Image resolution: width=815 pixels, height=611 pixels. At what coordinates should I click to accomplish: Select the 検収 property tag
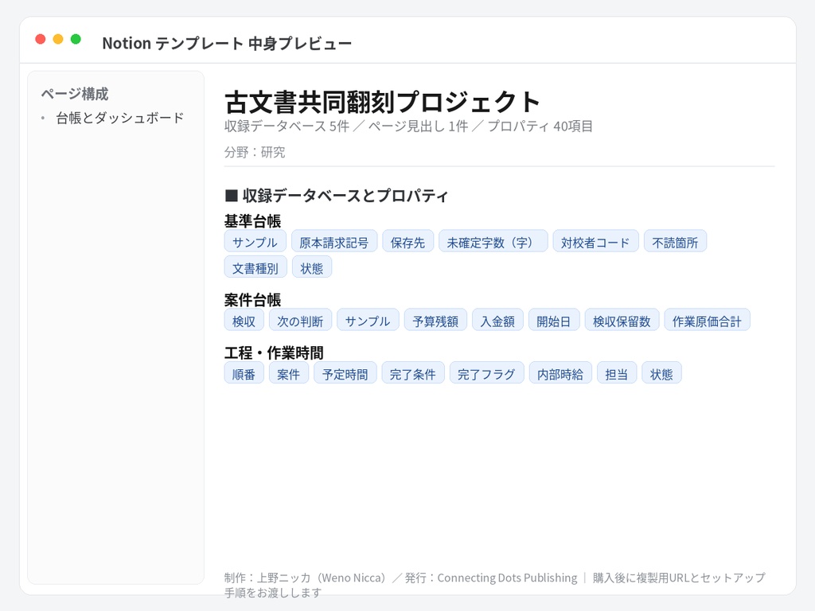[244, 320]
